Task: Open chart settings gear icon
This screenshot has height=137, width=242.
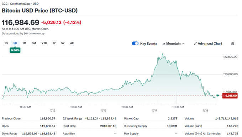Action: pos(233,44)
